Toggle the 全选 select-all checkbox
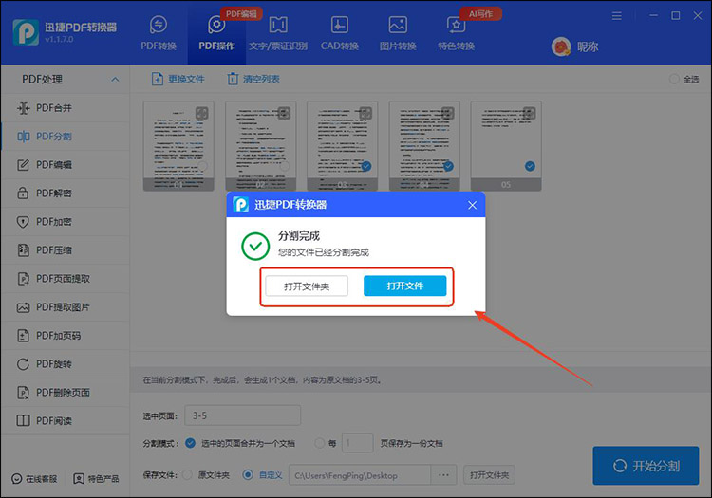712x498 pixels. click(x=674, y=80)
